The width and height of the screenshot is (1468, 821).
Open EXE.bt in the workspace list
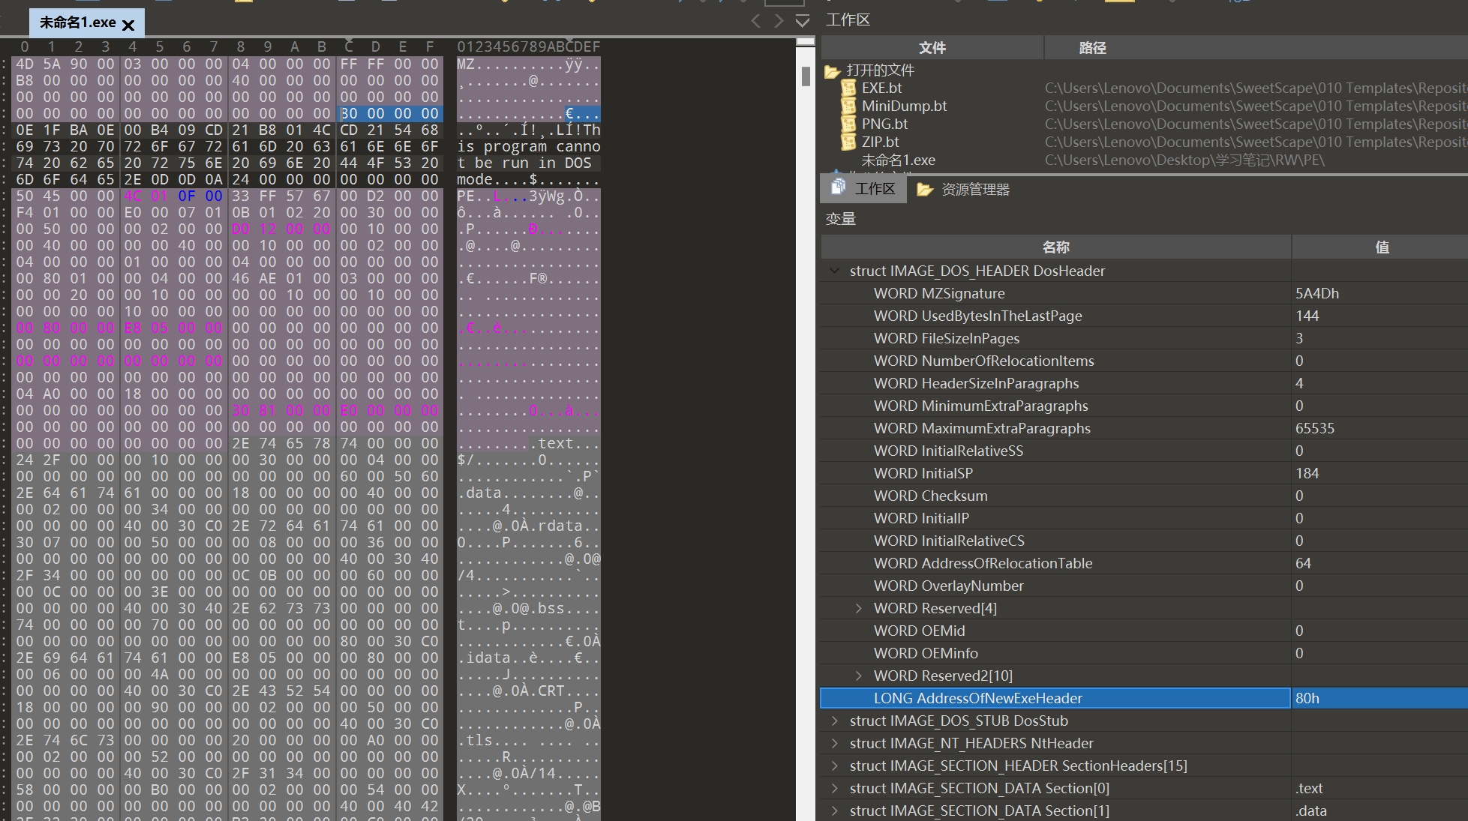[x=881, y=88]
